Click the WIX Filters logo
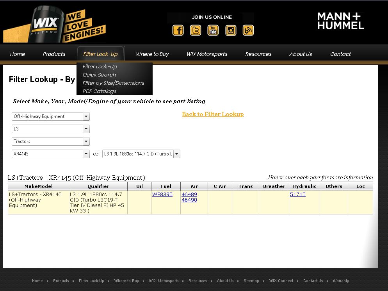 (x=54, y=24)
